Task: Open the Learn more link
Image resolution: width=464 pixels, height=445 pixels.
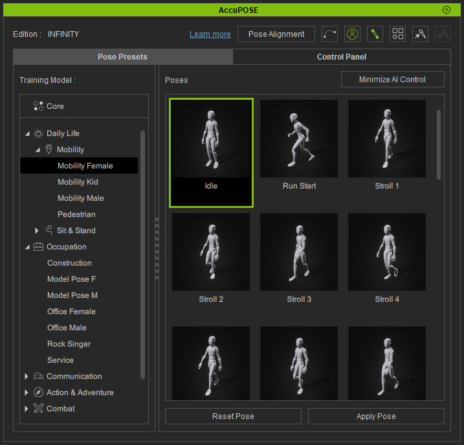Action: 210,34
